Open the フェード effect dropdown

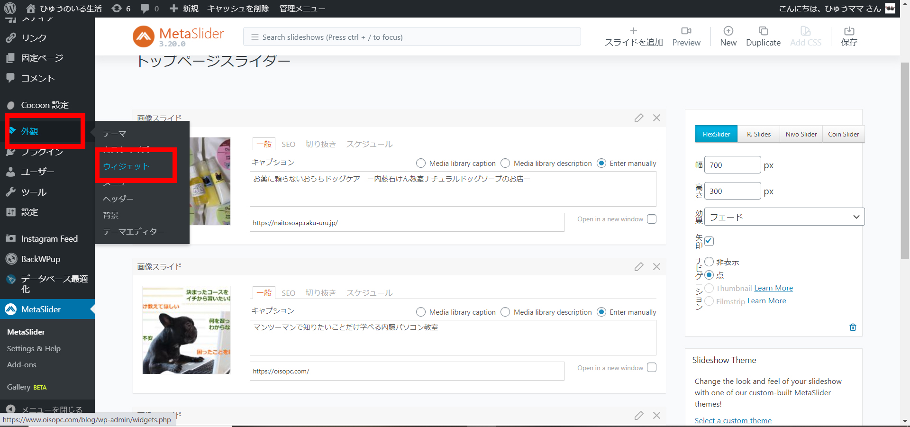(x=784, y=217)
